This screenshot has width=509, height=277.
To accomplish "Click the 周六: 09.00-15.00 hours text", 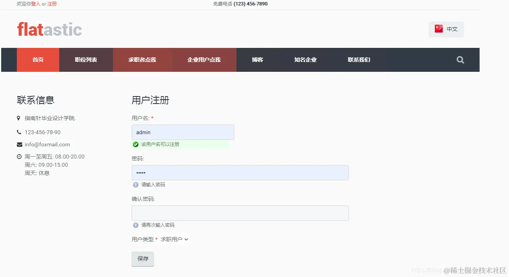I will 46,165.
